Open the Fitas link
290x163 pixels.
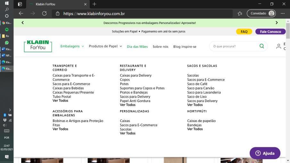[x=56, y=125]
